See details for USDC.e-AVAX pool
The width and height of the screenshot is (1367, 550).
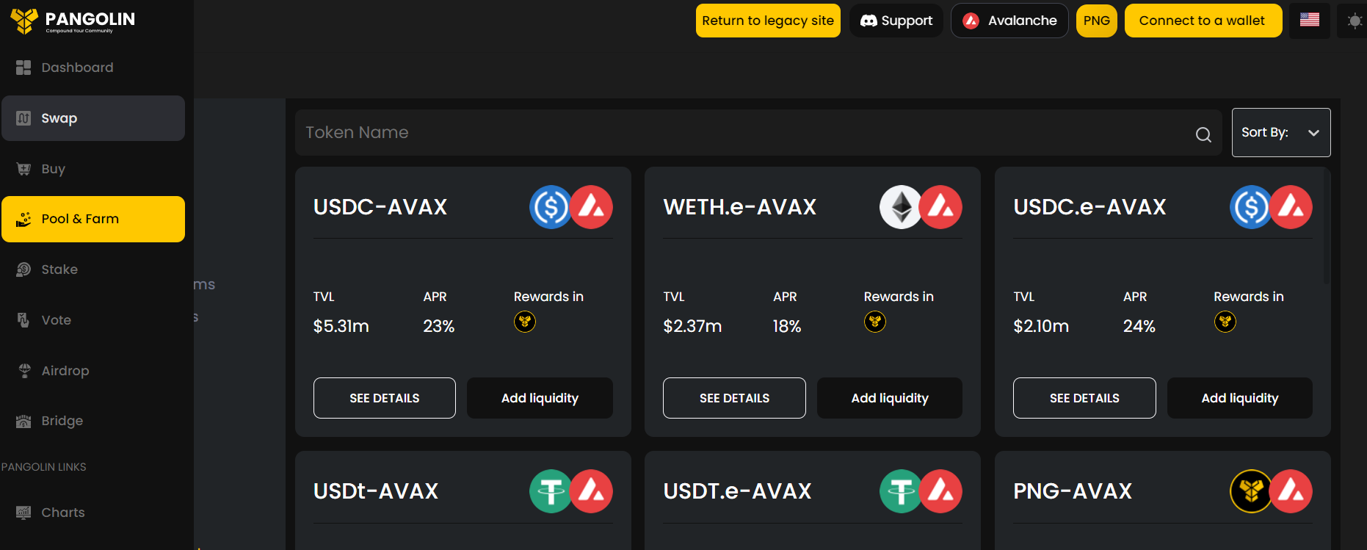[x=1084, y=398]
